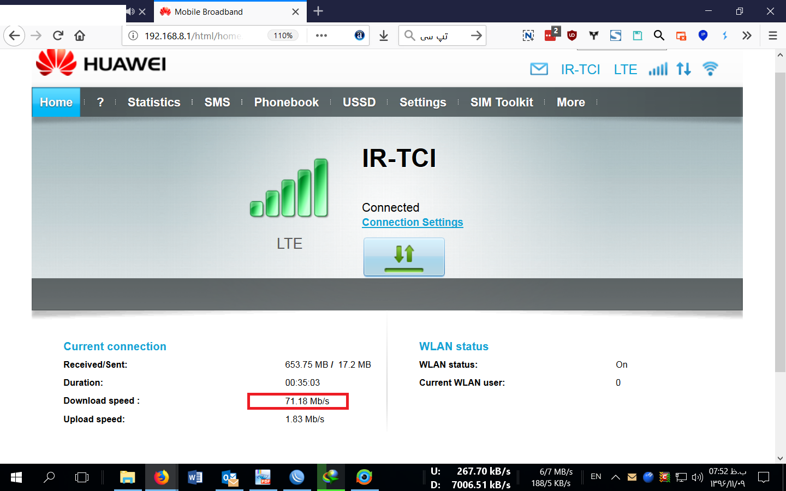Click the address bar URL 192.168.8.1

192,35
